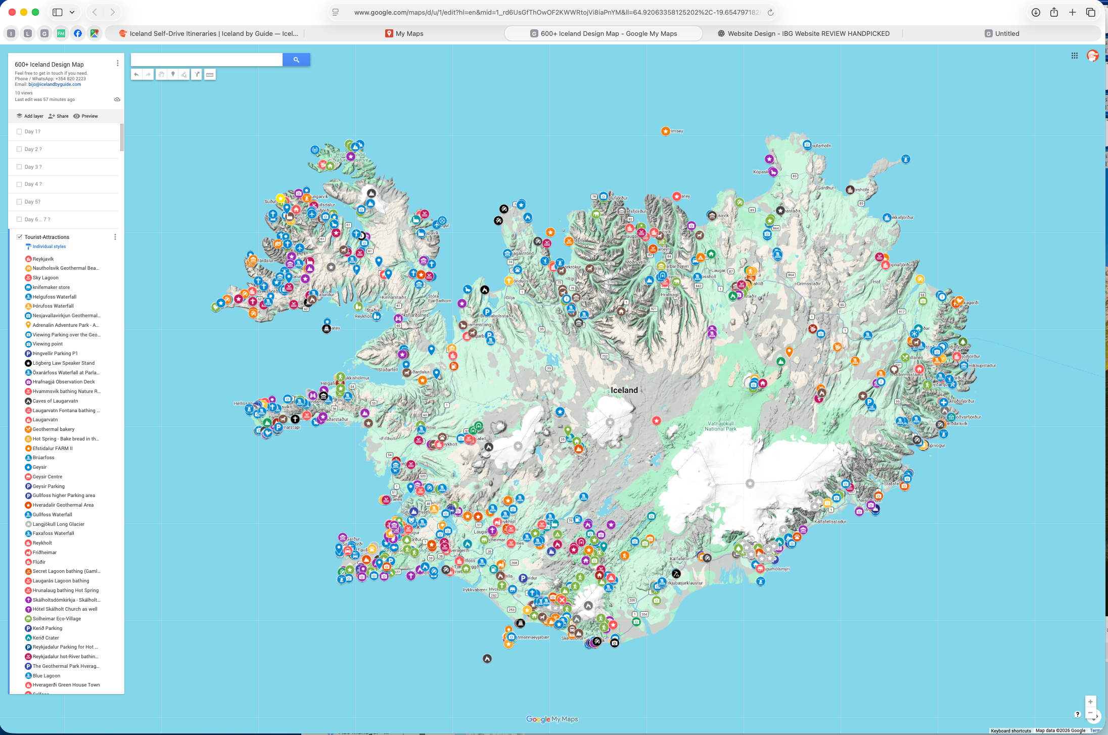Select Reykjavik in the layer list
The width and height of the screenshot is (1108, 735).
[x=43, y=259]
